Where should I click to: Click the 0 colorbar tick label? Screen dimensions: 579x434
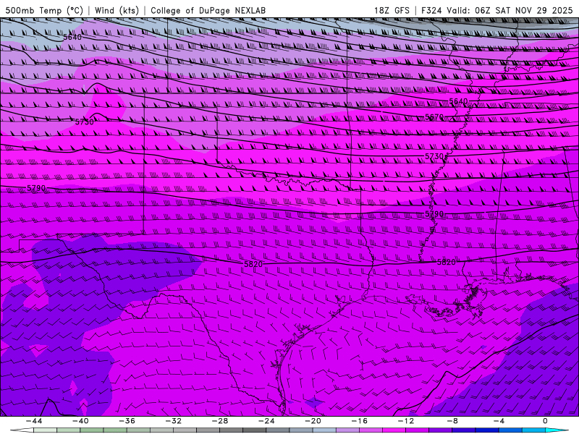(x=546, y=421)
